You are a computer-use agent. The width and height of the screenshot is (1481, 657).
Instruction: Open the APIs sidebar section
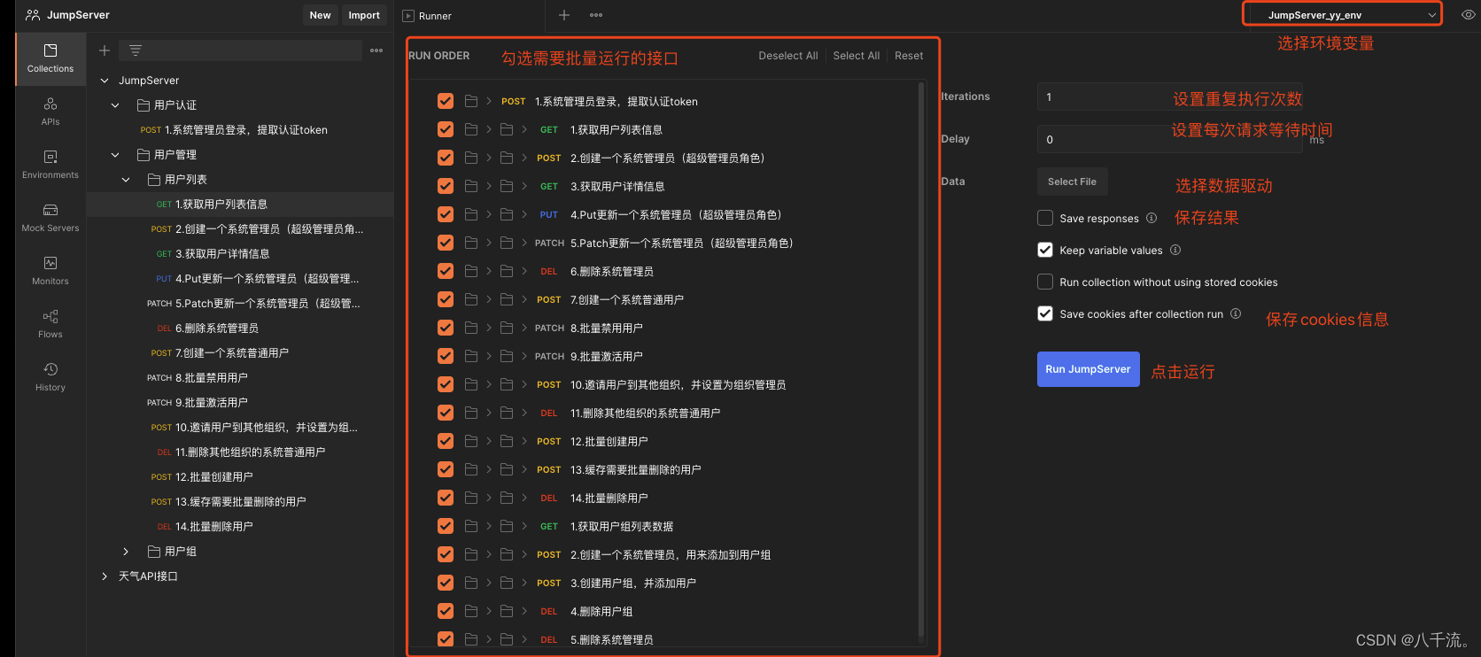click(50, 112)
